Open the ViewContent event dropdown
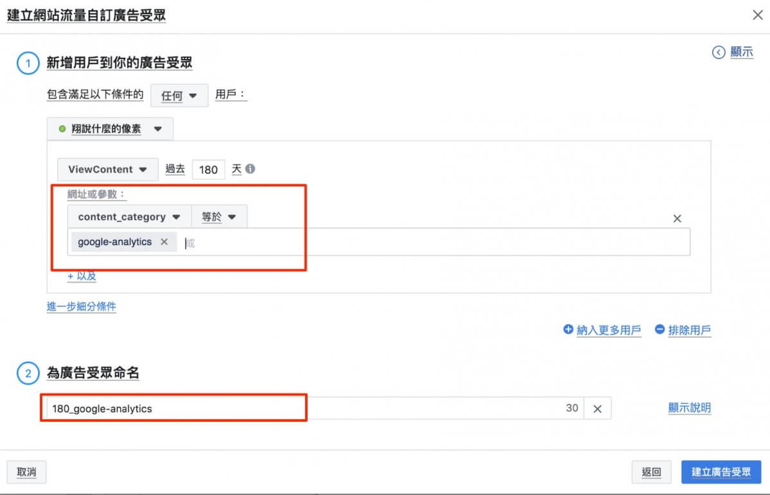Image resolution: width=770 pixels, height=495 pixels. (x=108, y=169)
